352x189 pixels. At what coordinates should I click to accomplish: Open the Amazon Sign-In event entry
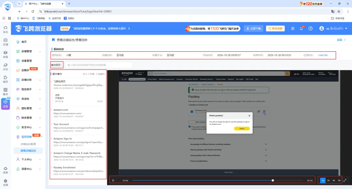(78, 142)
